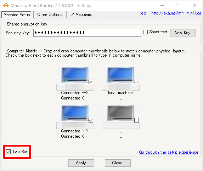Click the bottom-left connected computer thumbnail
Image resolution: width=203 pixels, height=171 pixels.
click(x=75, y=113)
